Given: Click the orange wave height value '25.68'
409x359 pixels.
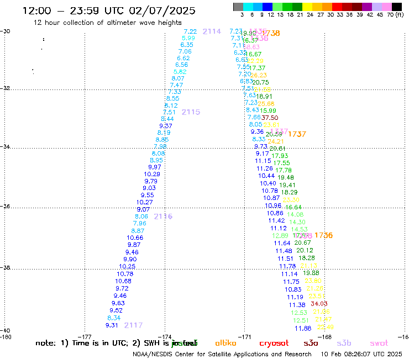Looking at the screenshot, I should [x=266, y=104].
